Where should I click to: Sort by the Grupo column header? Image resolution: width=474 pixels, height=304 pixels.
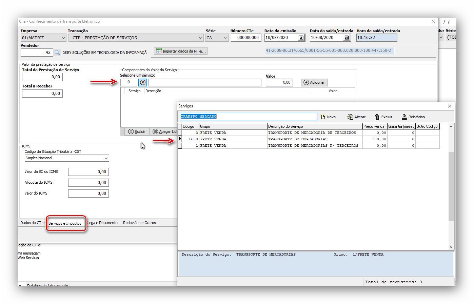[x=233, y=126]
